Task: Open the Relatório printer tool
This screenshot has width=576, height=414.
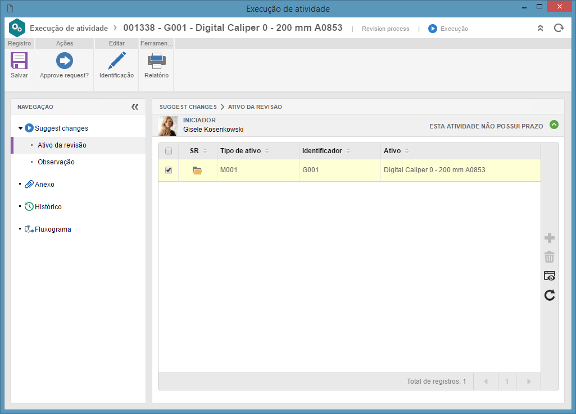Action: click(156, 61)
